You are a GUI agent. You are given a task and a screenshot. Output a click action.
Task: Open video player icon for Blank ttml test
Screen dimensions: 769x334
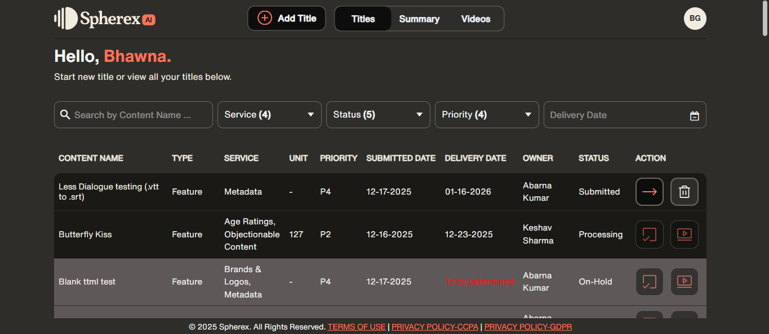click(x=684, y=282)
